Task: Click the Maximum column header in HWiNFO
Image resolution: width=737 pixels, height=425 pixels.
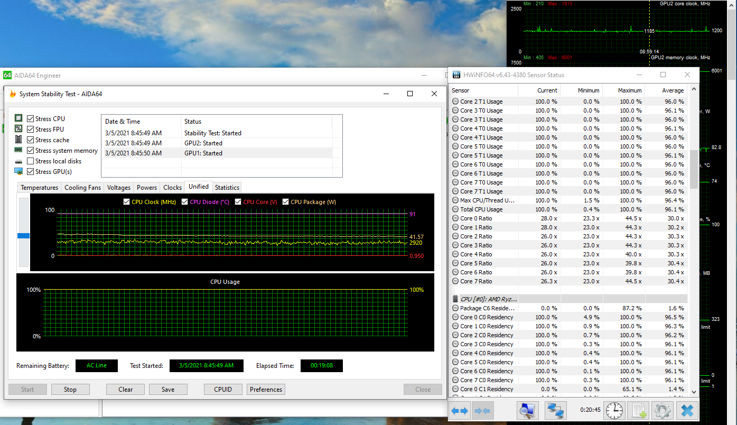Action: coord(623,90)
